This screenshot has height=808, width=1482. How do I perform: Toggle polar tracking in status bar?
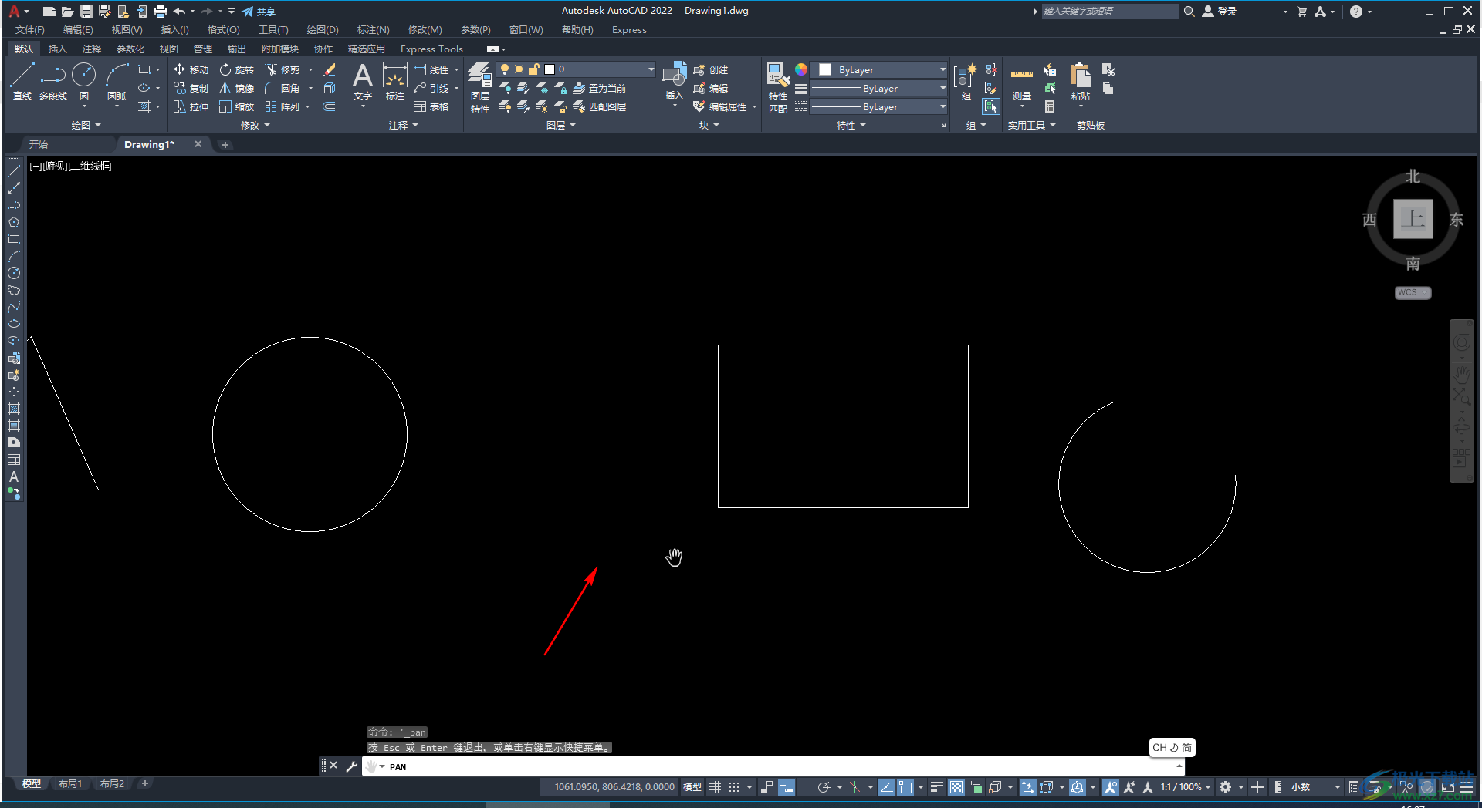tap(824, 787)
